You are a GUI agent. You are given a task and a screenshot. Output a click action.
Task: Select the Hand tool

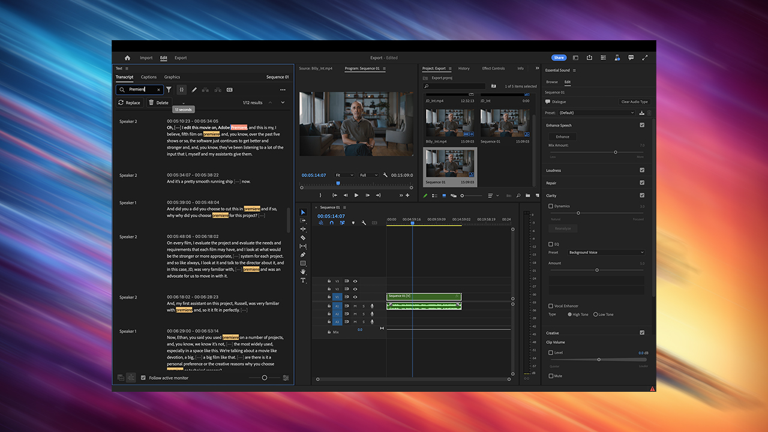pyautogui.click(x=303, y=271)
